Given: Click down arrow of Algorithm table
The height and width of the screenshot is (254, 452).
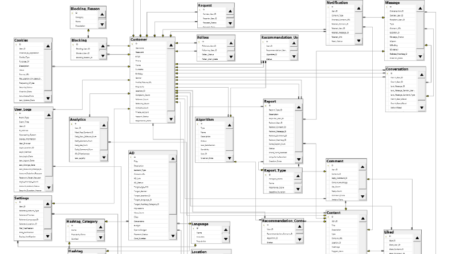Looking at the screenshot, I should point(230,158).
